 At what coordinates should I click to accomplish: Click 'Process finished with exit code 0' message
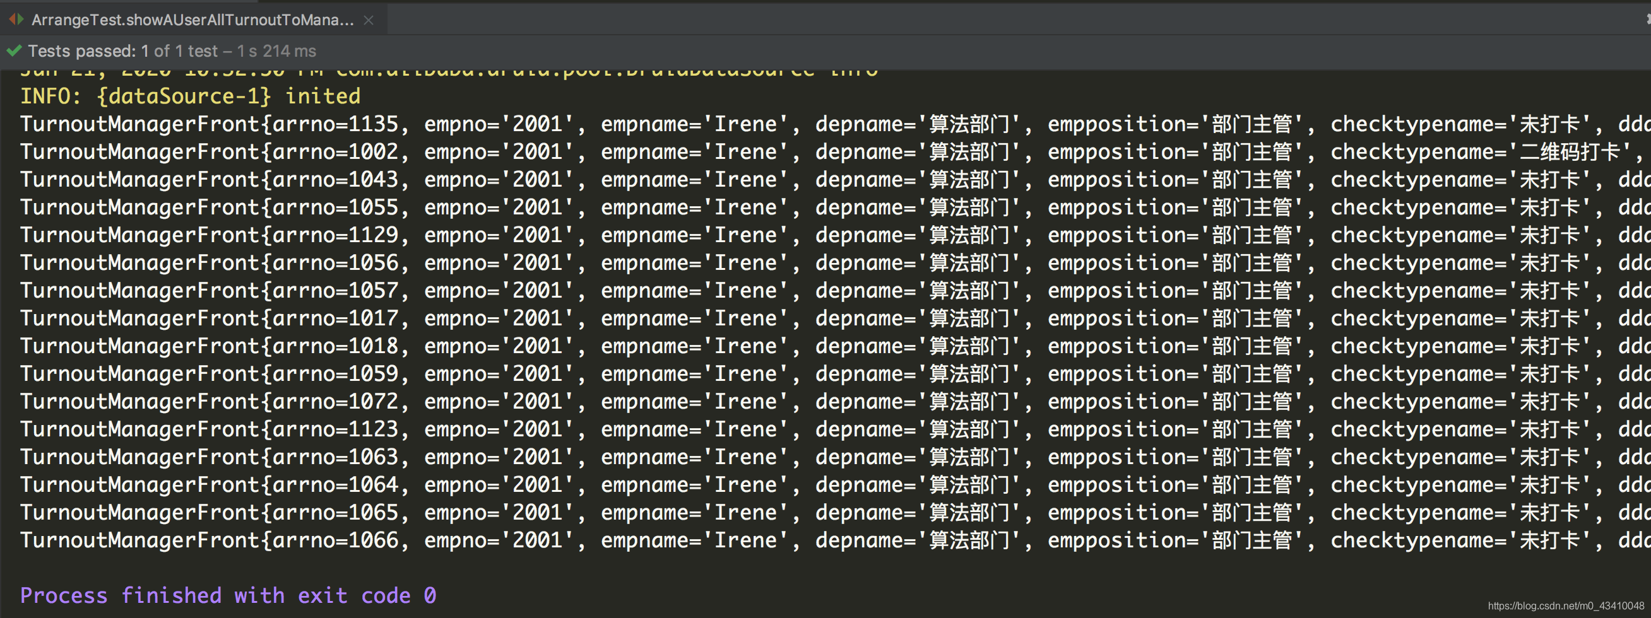pyautogui.click(x=228, y=595)
